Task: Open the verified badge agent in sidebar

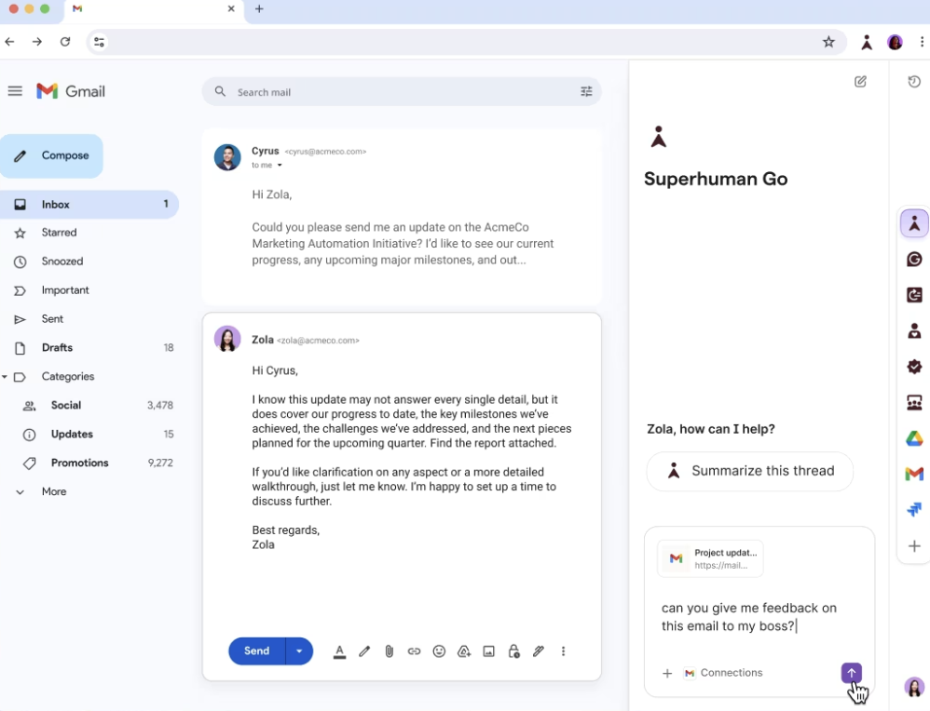Action: click(914, 367)
